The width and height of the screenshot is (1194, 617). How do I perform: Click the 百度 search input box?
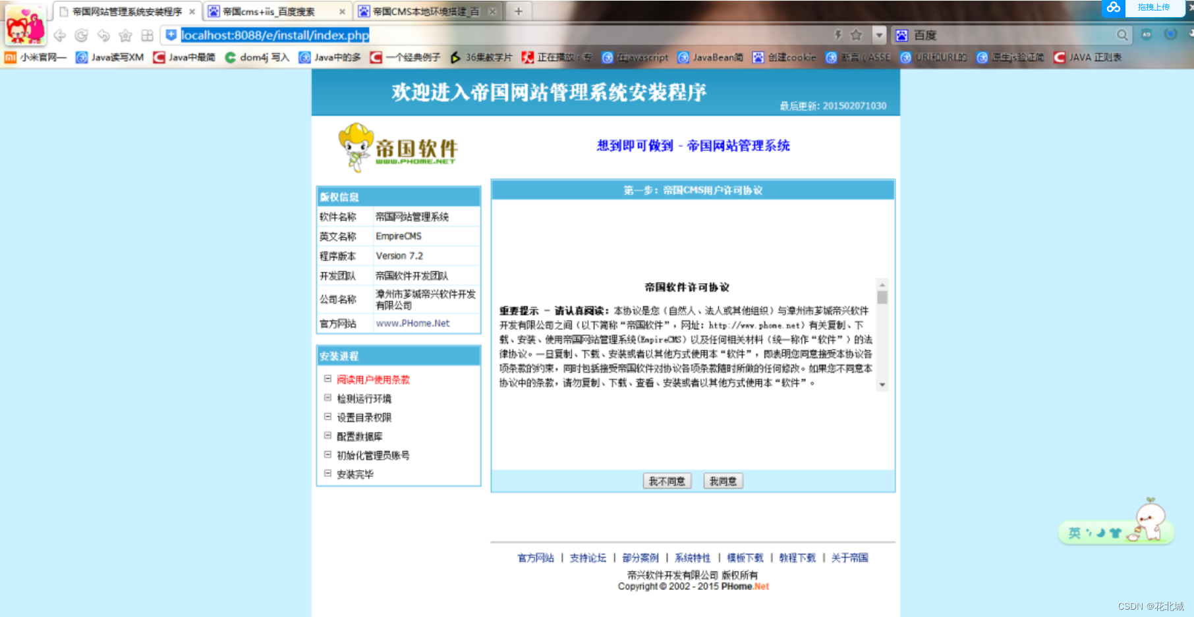[x=1011, y=35]
